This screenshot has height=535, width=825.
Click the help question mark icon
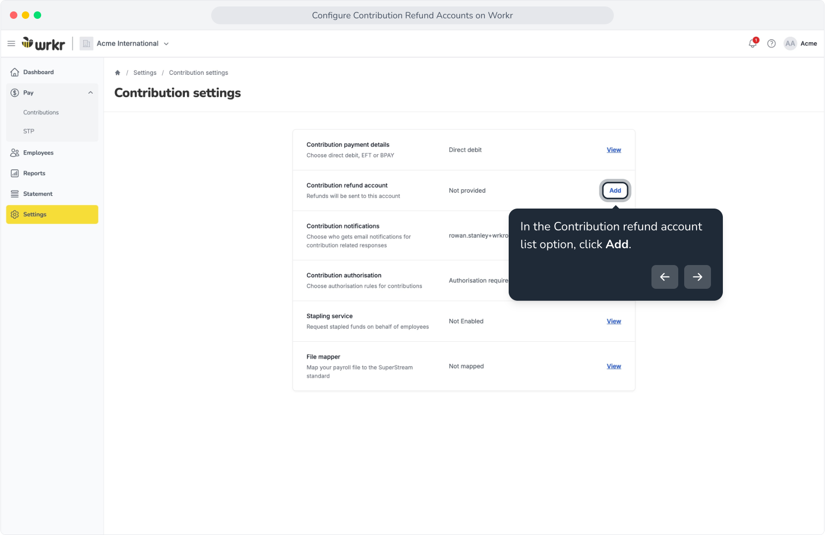point(771,44)
